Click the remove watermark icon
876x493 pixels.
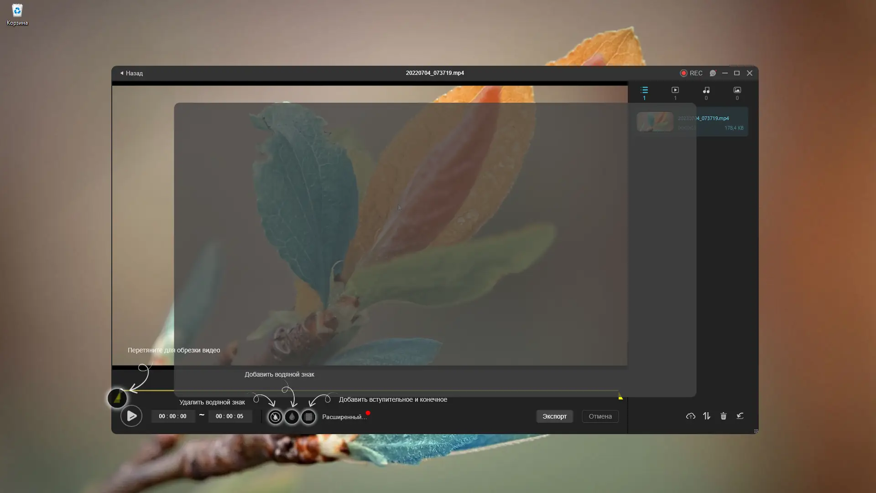coord(275,417)
